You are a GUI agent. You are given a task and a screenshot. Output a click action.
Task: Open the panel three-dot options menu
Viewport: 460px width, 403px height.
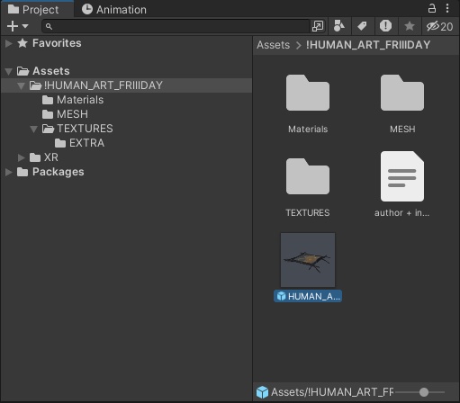click(447, 8)
